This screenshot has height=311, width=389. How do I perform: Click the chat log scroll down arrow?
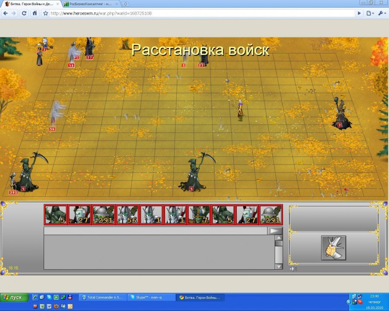[x=279, y=267]
